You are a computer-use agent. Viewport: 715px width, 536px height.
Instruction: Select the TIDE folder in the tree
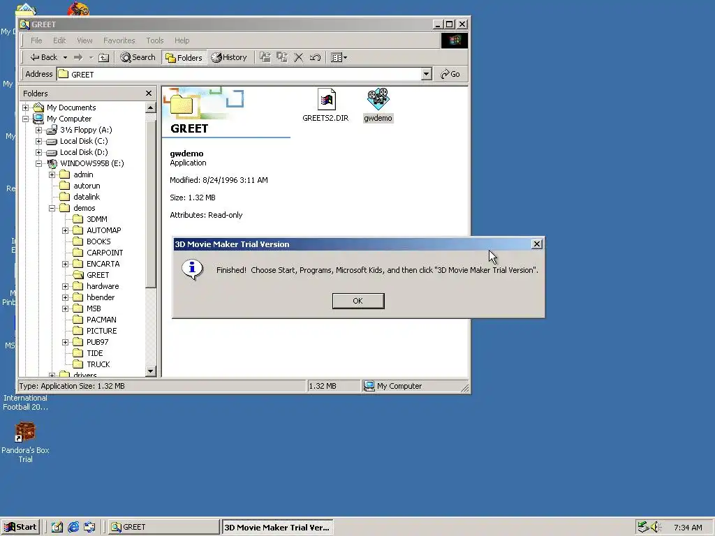[x=94, y=353]
